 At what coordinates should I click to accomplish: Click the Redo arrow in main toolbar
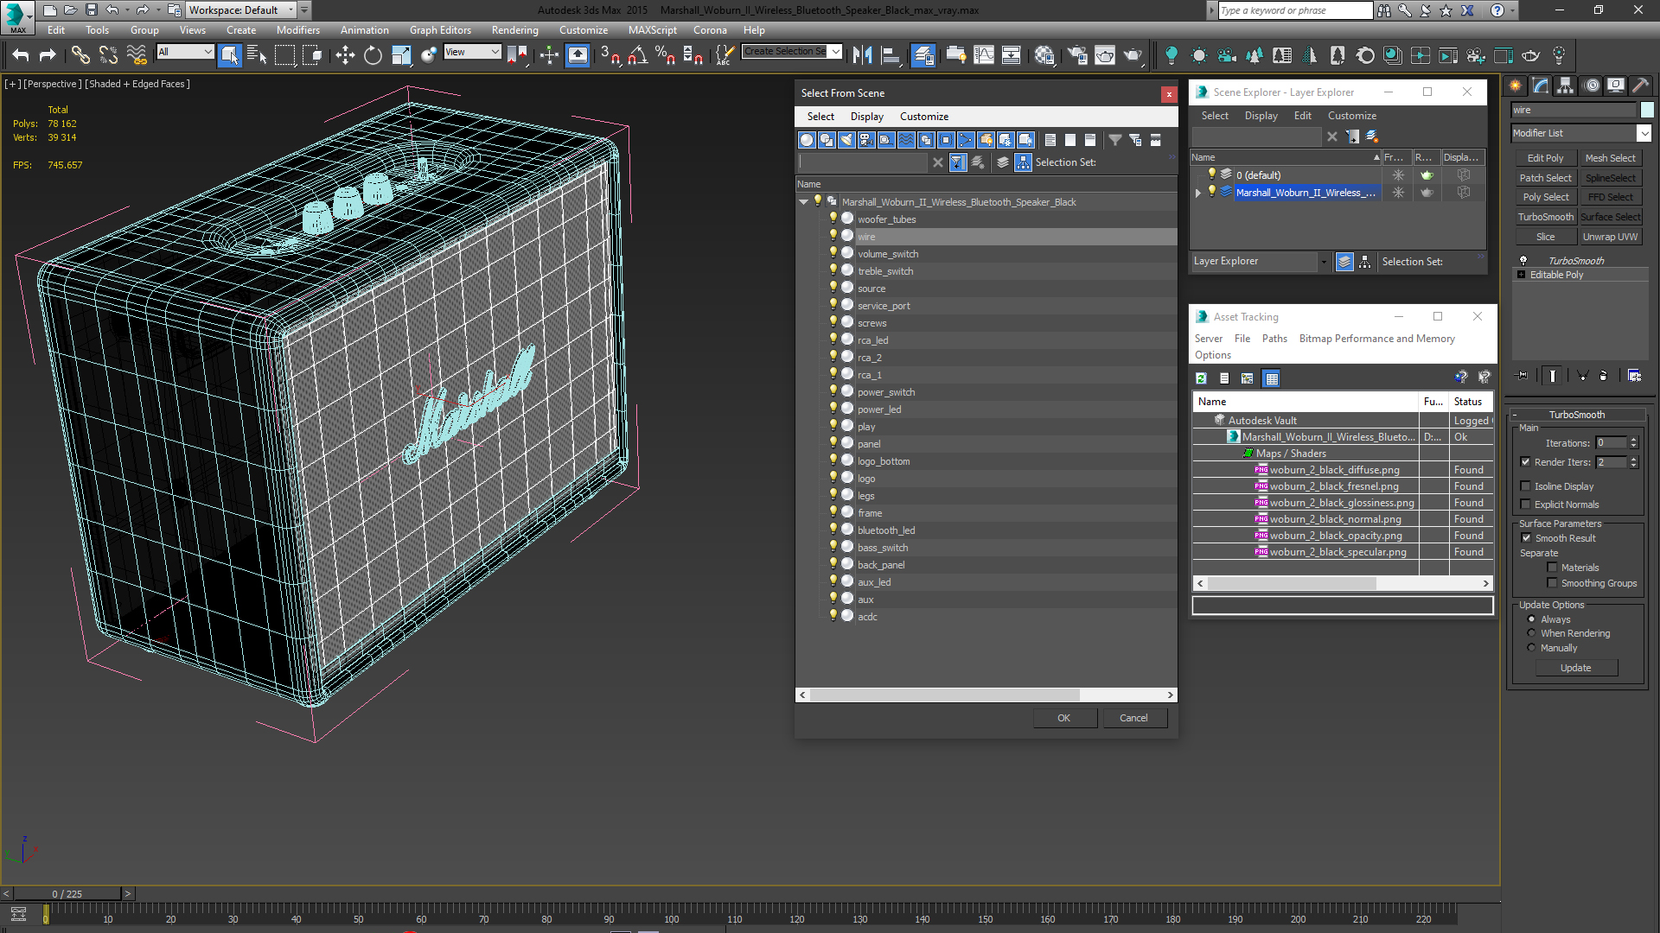48,55
